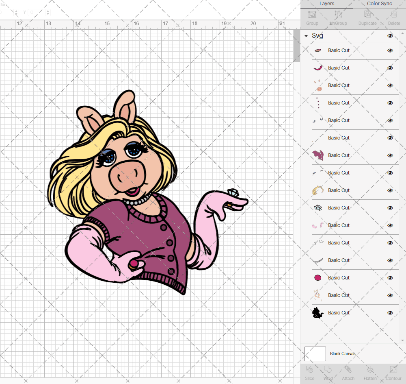Image resolution: width=406 pixels, height=384 pixels.
Task: Collapse the Svg group arrow
Action: click(306, 36)
